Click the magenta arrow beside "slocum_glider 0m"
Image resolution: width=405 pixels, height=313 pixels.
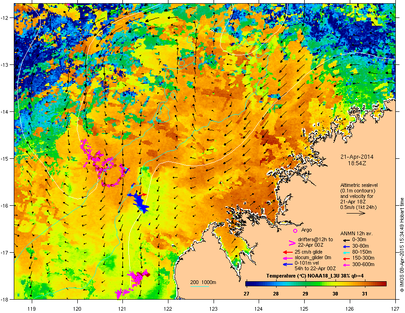pos(288,258)
